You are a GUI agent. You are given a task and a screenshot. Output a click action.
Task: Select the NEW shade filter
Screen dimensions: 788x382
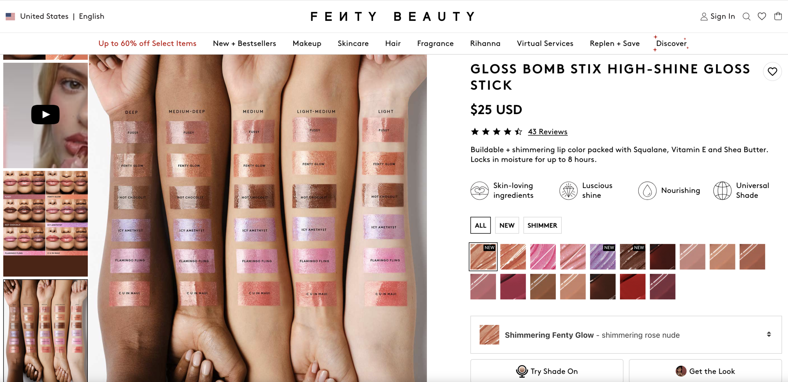[x=507, y=225]
